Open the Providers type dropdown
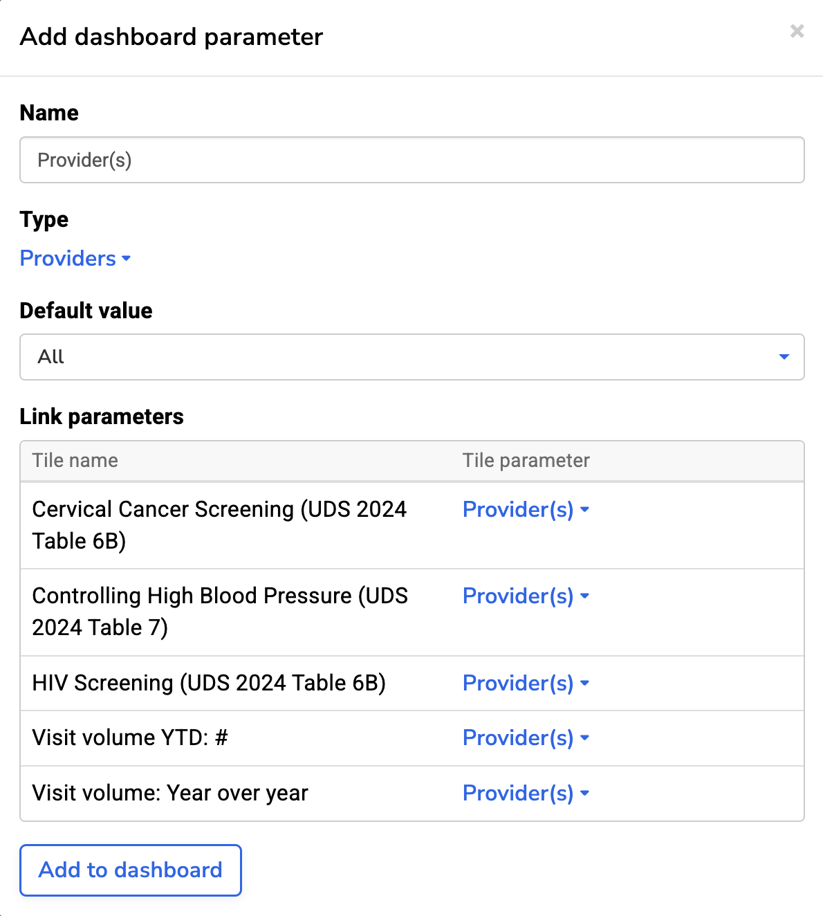The width and height of the screenshot is (823, 916). pyautogui.click(x=75, y=258)
